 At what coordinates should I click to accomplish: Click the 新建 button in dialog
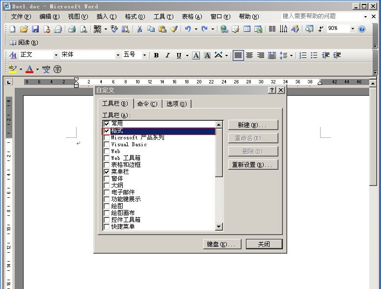coord(253,125)
